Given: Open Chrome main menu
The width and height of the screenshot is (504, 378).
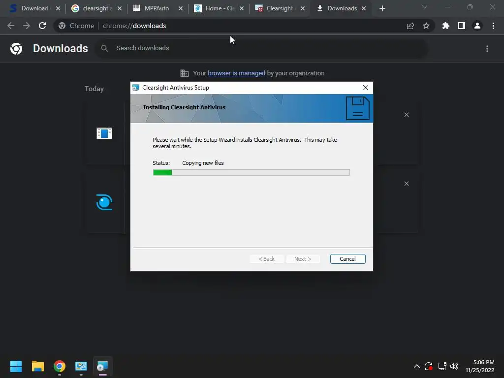Looking at the screenshot, I should pyautogui.click(x=493, y=26).
